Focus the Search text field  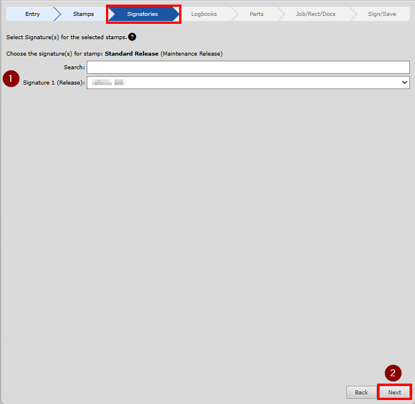point(248,68)
